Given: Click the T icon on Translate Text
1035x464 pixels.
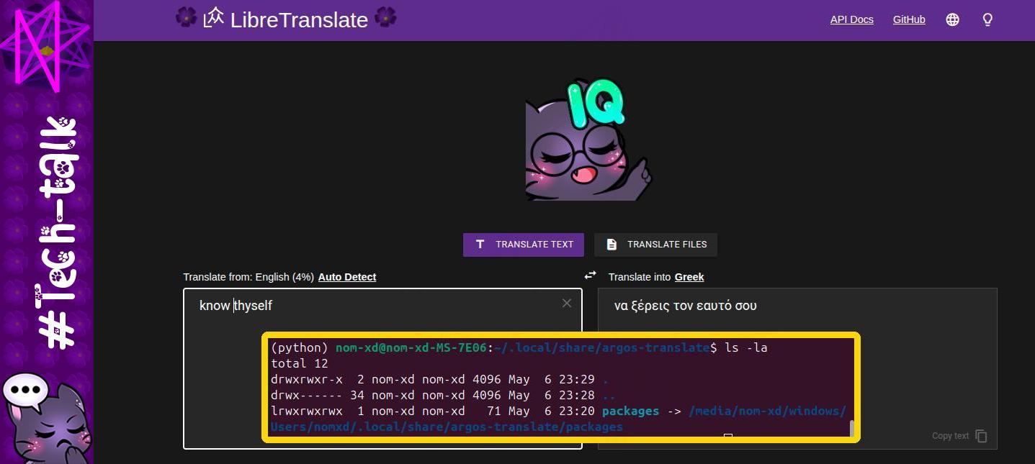Looking at the screenshot, I should [x=480, y=245].
